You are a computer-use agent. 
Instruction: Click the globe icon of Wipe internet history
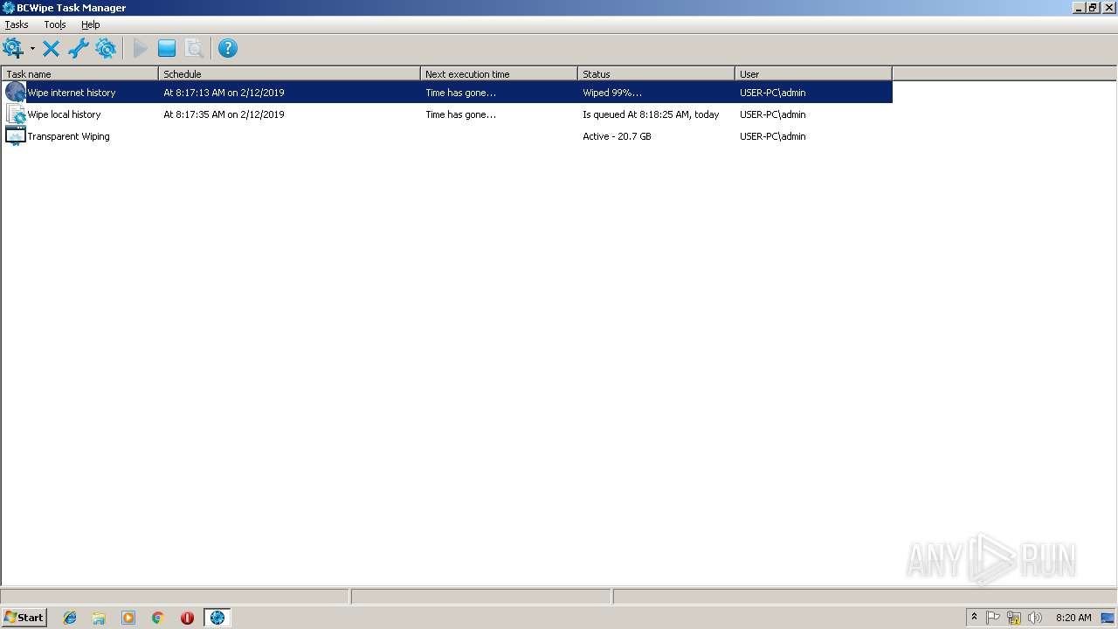(15, 92)
